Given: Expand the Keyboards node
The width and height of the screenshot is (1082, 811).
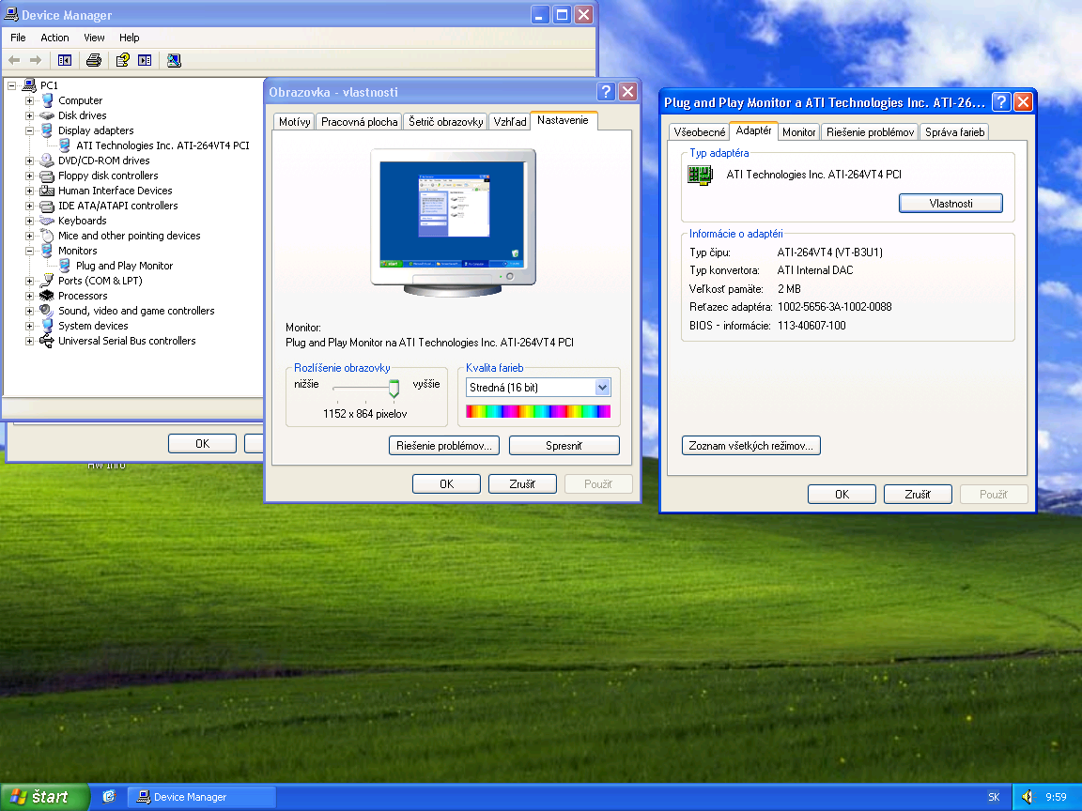Looking at the screenshot, I should pyautogui.click(x=30, y=221).
